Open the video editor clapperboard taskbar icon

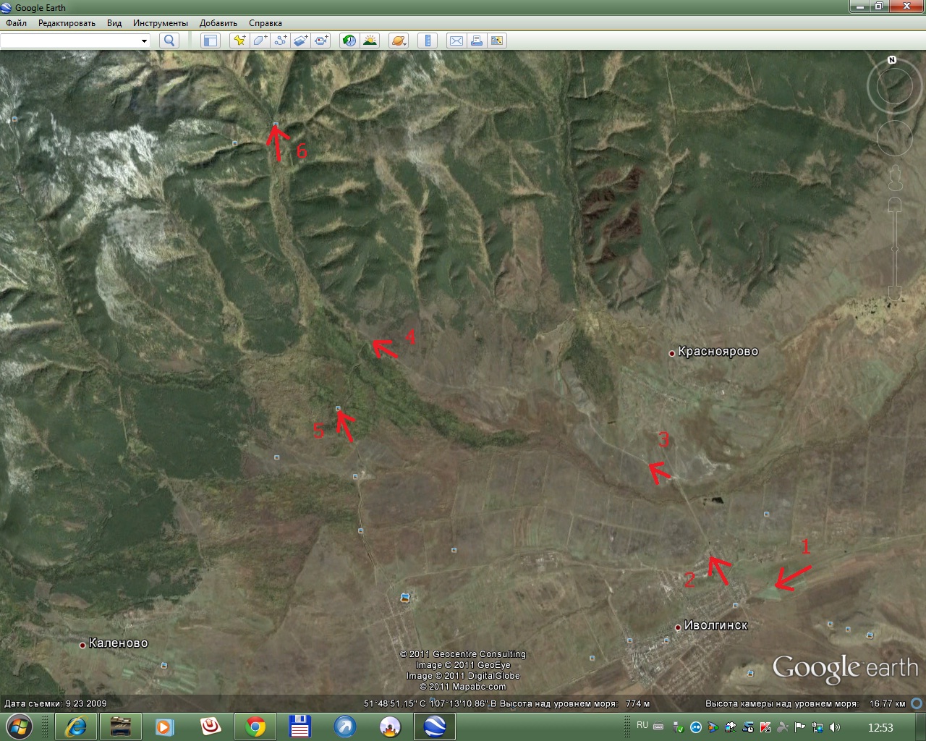coord(120,727)
